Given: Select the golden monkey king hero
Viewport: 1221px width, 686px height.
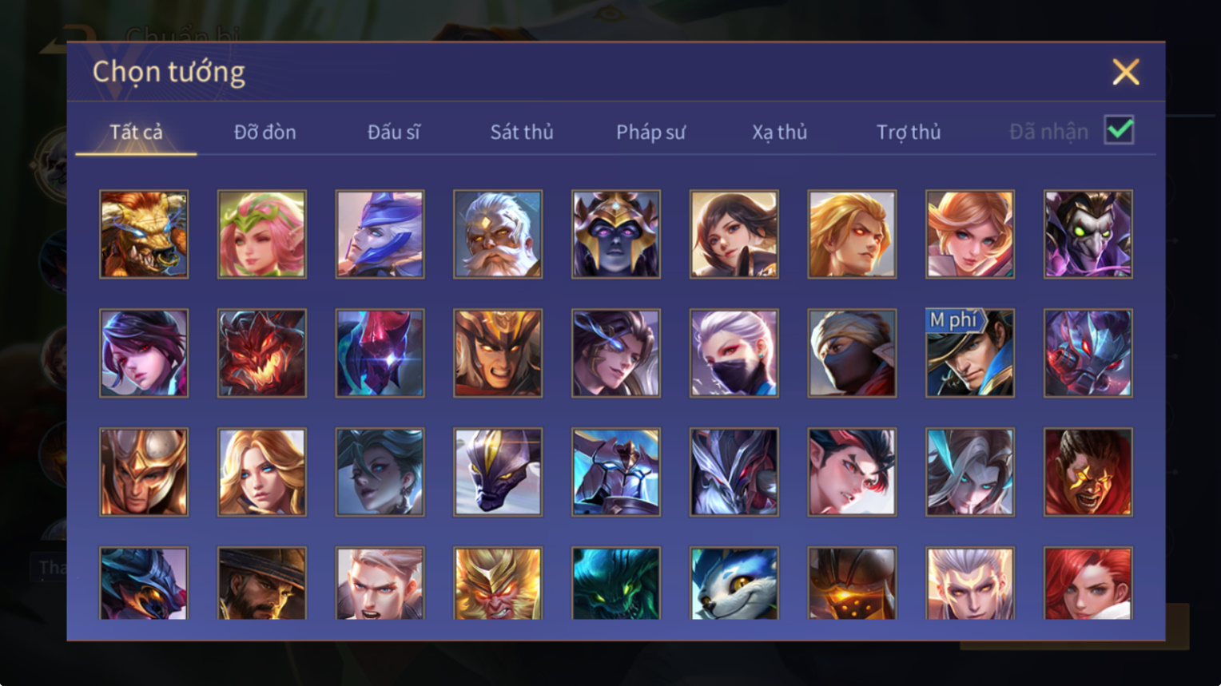Looking at the screenshot, I should (x=497, y=584).
